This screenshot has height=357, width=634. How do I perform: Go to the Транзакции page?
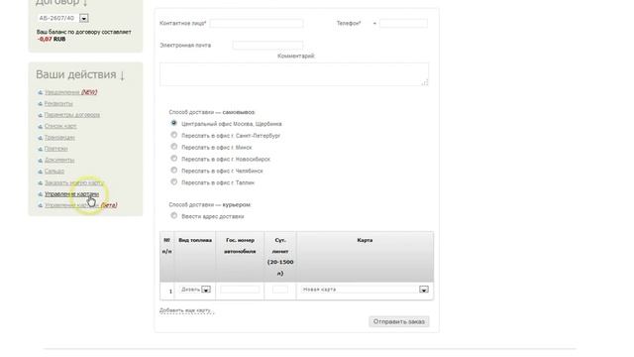pos(59,138)
